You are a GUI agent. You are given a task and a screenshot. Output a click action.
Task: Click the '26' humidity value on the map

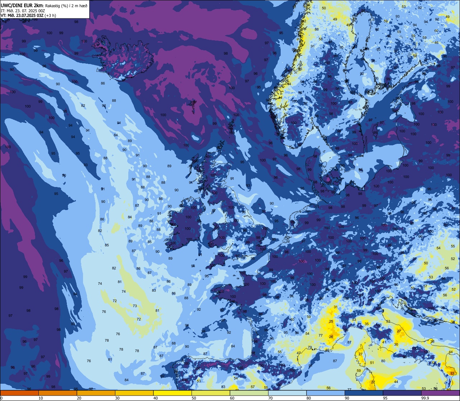click(331, 337)
